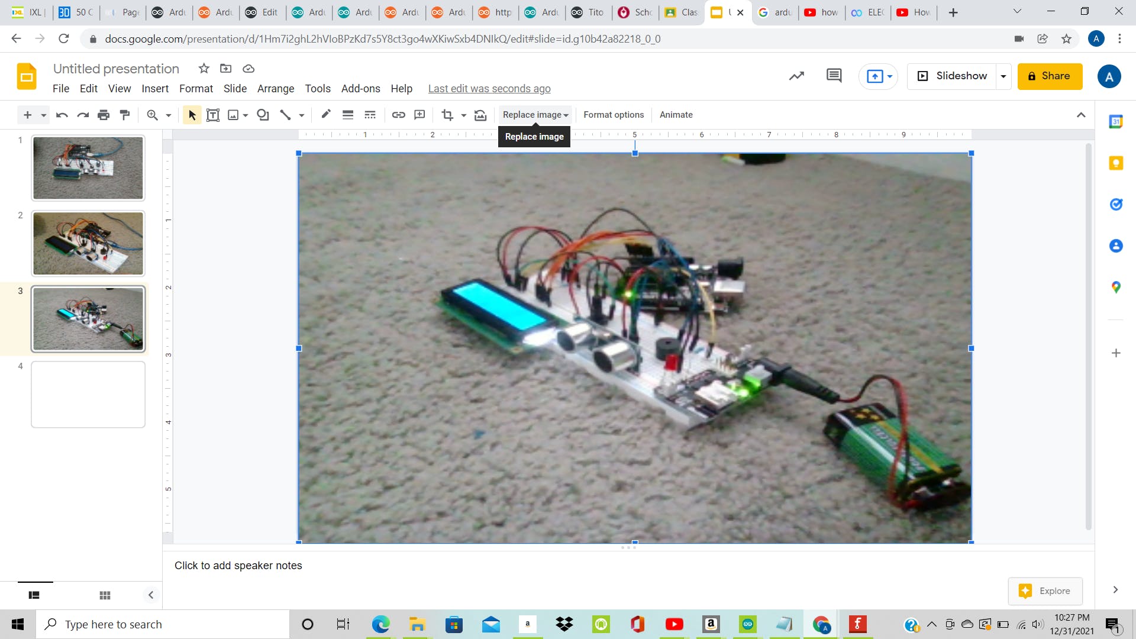Open the Add-ons menu
This screenshot has height=639, width=1136.
(360, 89)
